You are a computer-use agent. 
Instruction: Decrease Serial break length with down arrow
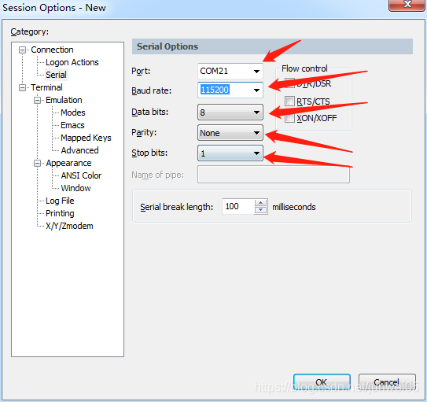[x=261, y=210]
